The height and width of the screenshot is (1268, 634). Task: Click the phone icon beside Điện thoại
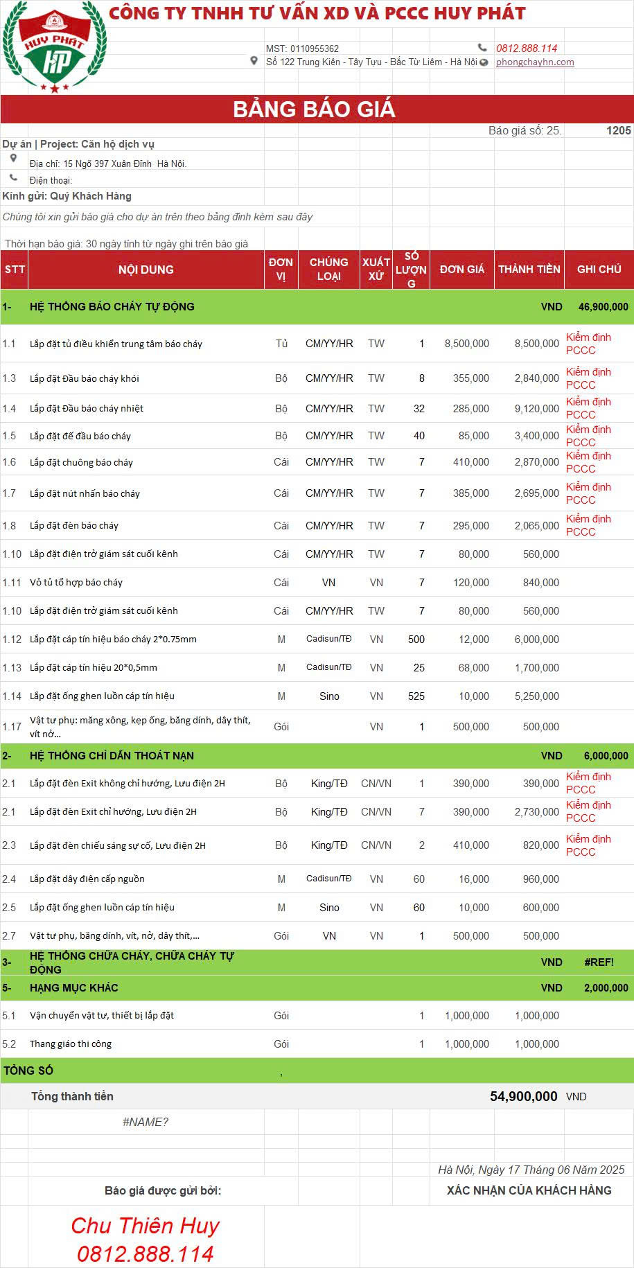tap(13, 178)
